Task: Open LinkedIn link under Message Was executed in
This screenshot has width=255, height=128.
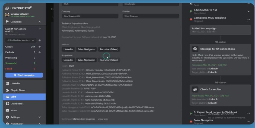Action: pos(214,69)
